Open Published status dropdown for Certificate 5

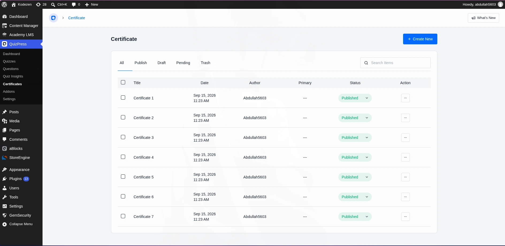coord(355,177)
